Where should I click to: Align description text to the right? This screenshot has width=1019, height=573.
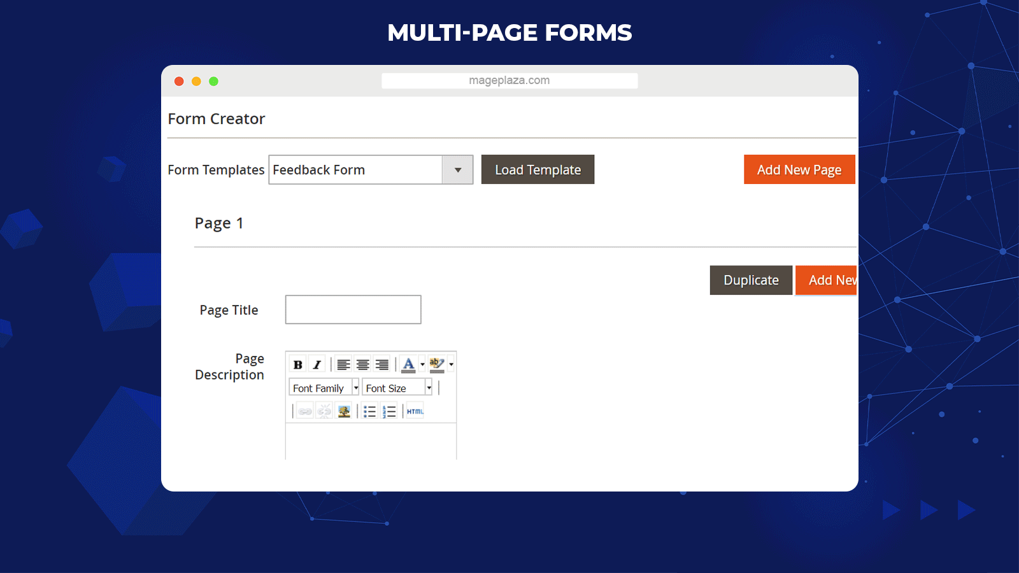(x=382, y=365)
